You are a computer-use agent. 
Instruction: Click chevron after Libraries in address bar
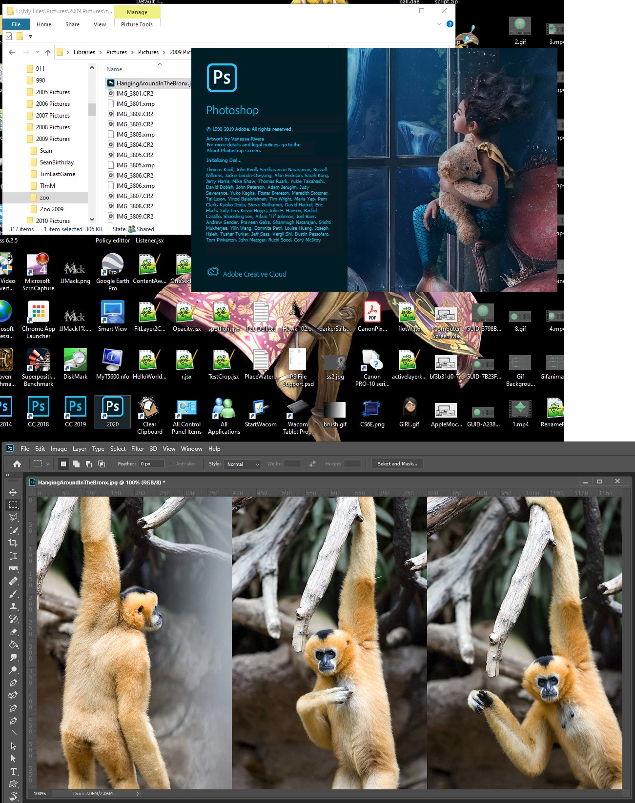pyautogui.click(x=101, y=52)
